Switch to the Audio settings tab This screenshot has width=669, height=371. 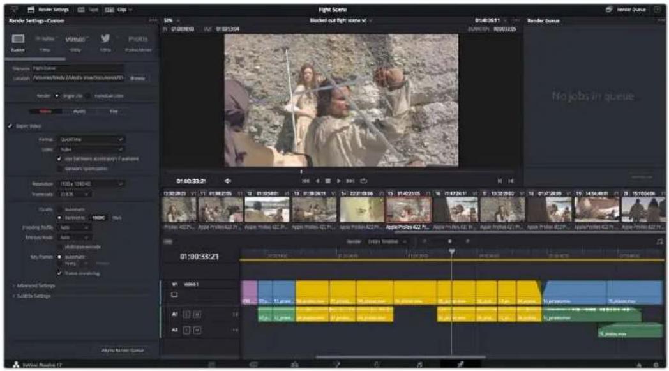coord(79,112)
